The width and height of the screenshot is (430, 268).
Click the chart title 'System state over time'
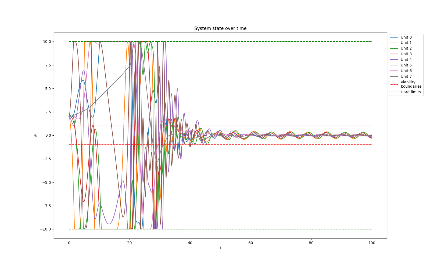[x=220, y=28]
